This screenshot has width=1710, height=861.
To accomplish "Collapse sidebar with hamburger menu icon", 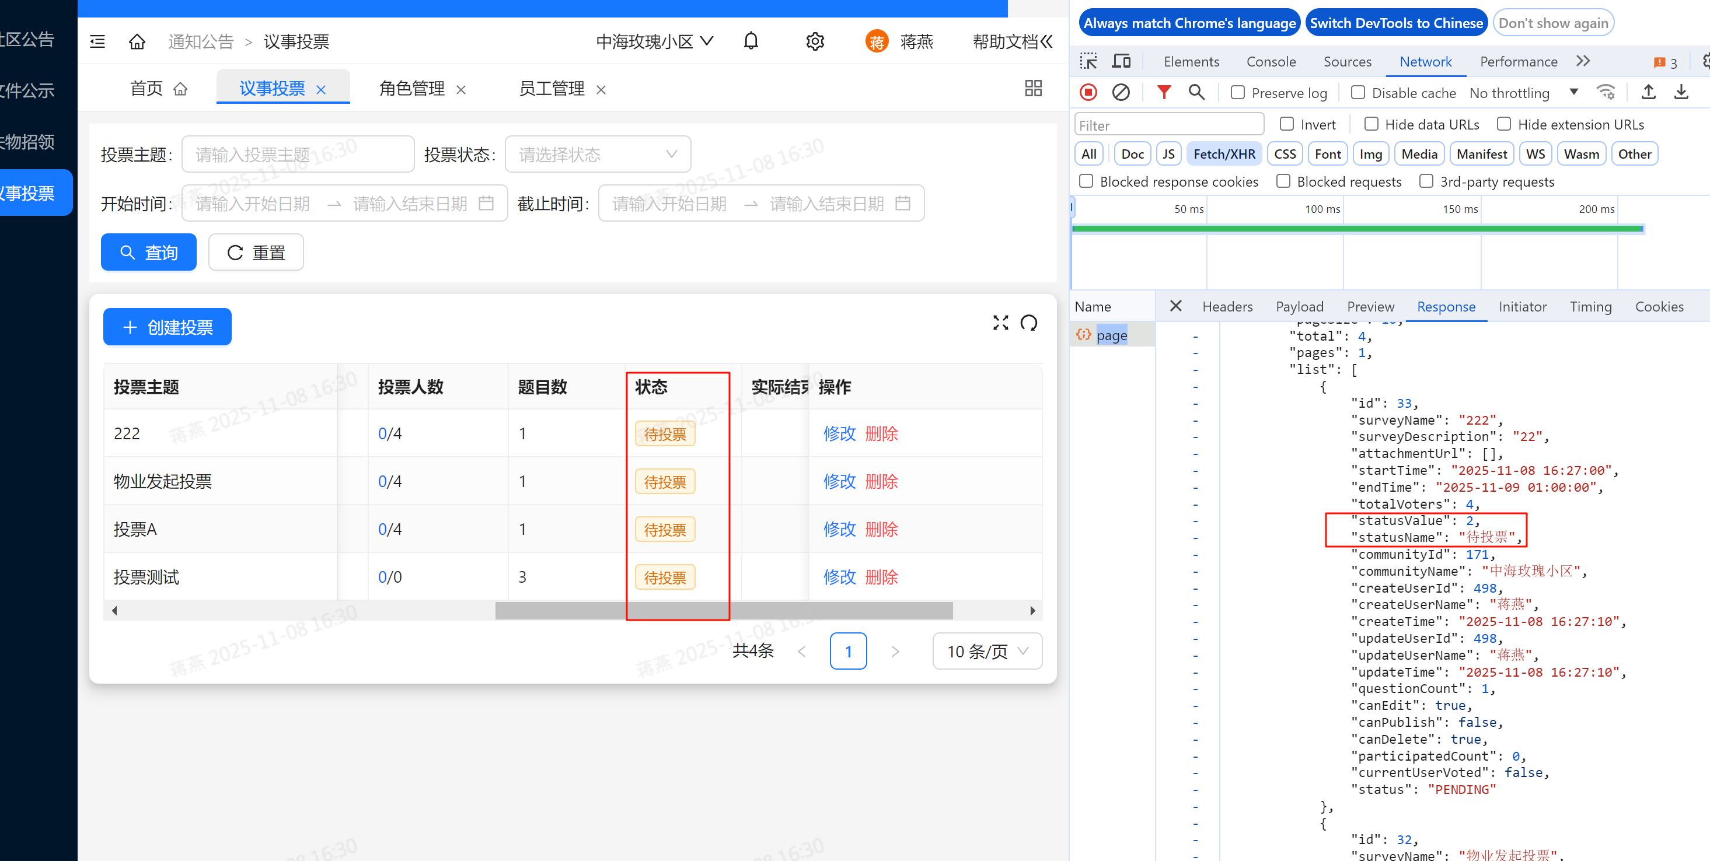I will coord(97,42).
